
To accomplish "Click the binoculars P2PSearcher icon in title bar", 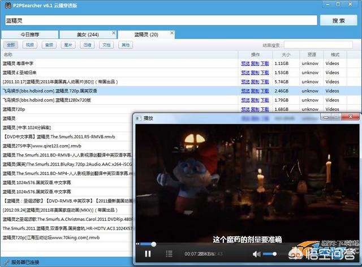I will coord(8,5).
